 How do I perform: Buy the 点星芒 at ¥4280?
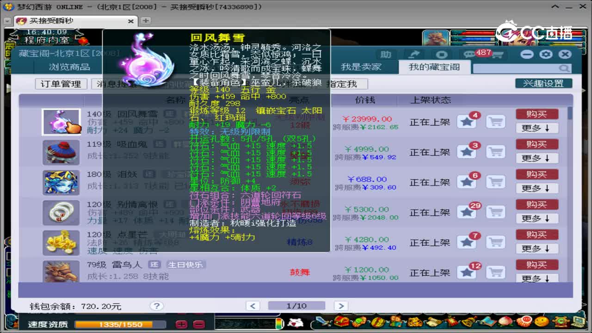coord(537,234)
